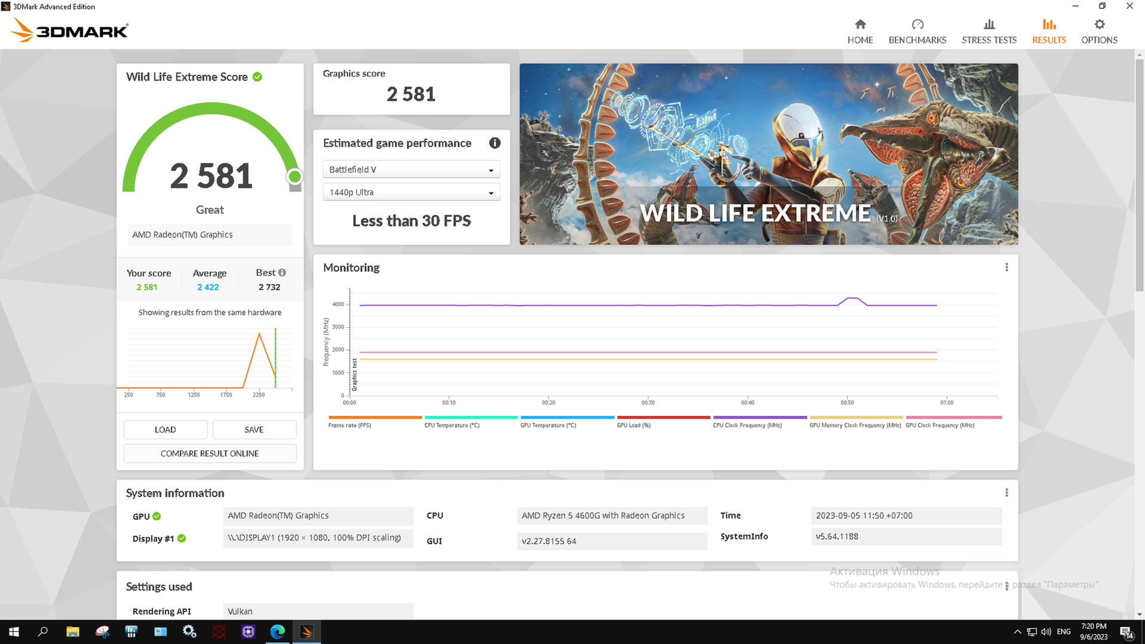Click the CPU field AMD Ryzen 5 4600G
Image resolution: width=1145 pixels, height=644 pixels.
pyautogui.click(x=612, y=515)
